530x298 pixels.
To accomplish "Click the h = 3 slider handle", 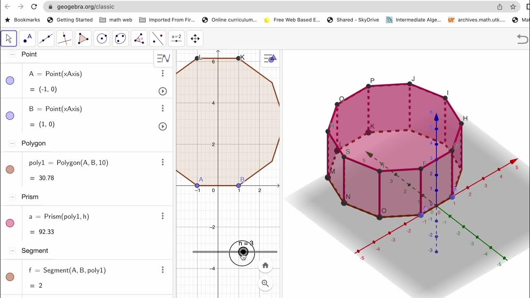I will point(243,252).
